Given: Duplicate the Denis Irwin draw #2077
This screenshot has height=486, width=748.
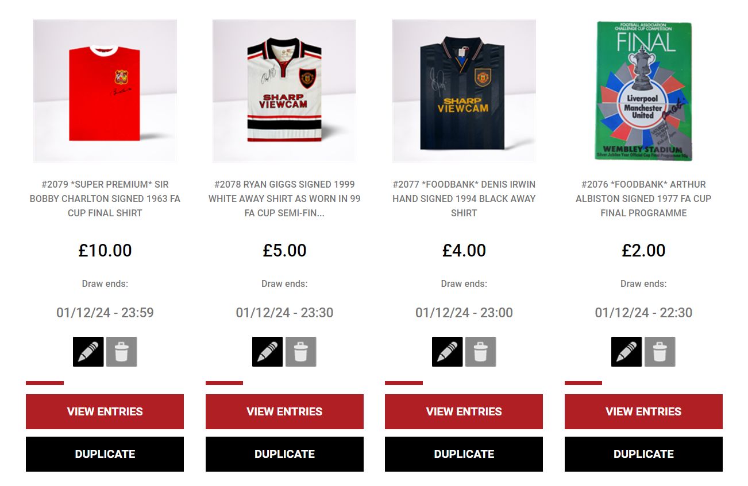Looking at the screenshot, I should click(464, 454).
